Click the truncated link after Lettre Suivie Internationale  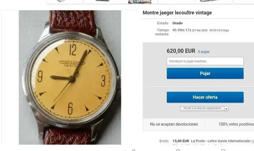click(x=253, y=141)
